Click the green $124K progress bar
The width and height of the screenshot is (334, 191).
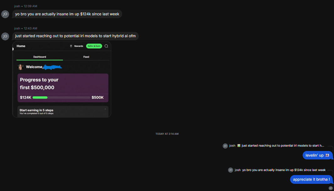[x=40, y=98]
